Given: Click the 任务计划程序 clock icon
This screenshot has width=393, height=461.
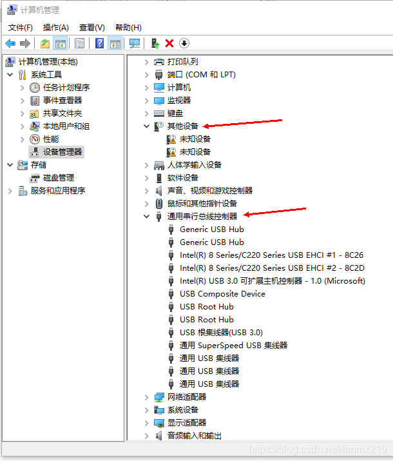Looking at the screenshot, I should (x=35, y=88).
